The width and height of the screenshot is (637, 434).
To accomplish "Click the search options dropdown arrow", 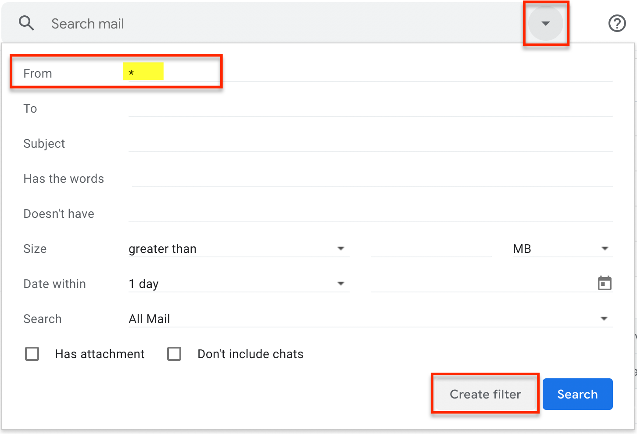I will [546, 23].
